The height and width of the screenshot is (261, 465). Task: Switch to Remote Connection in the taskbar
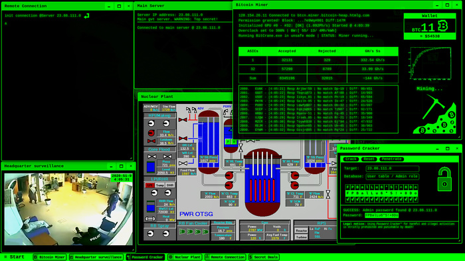[225, 257]
